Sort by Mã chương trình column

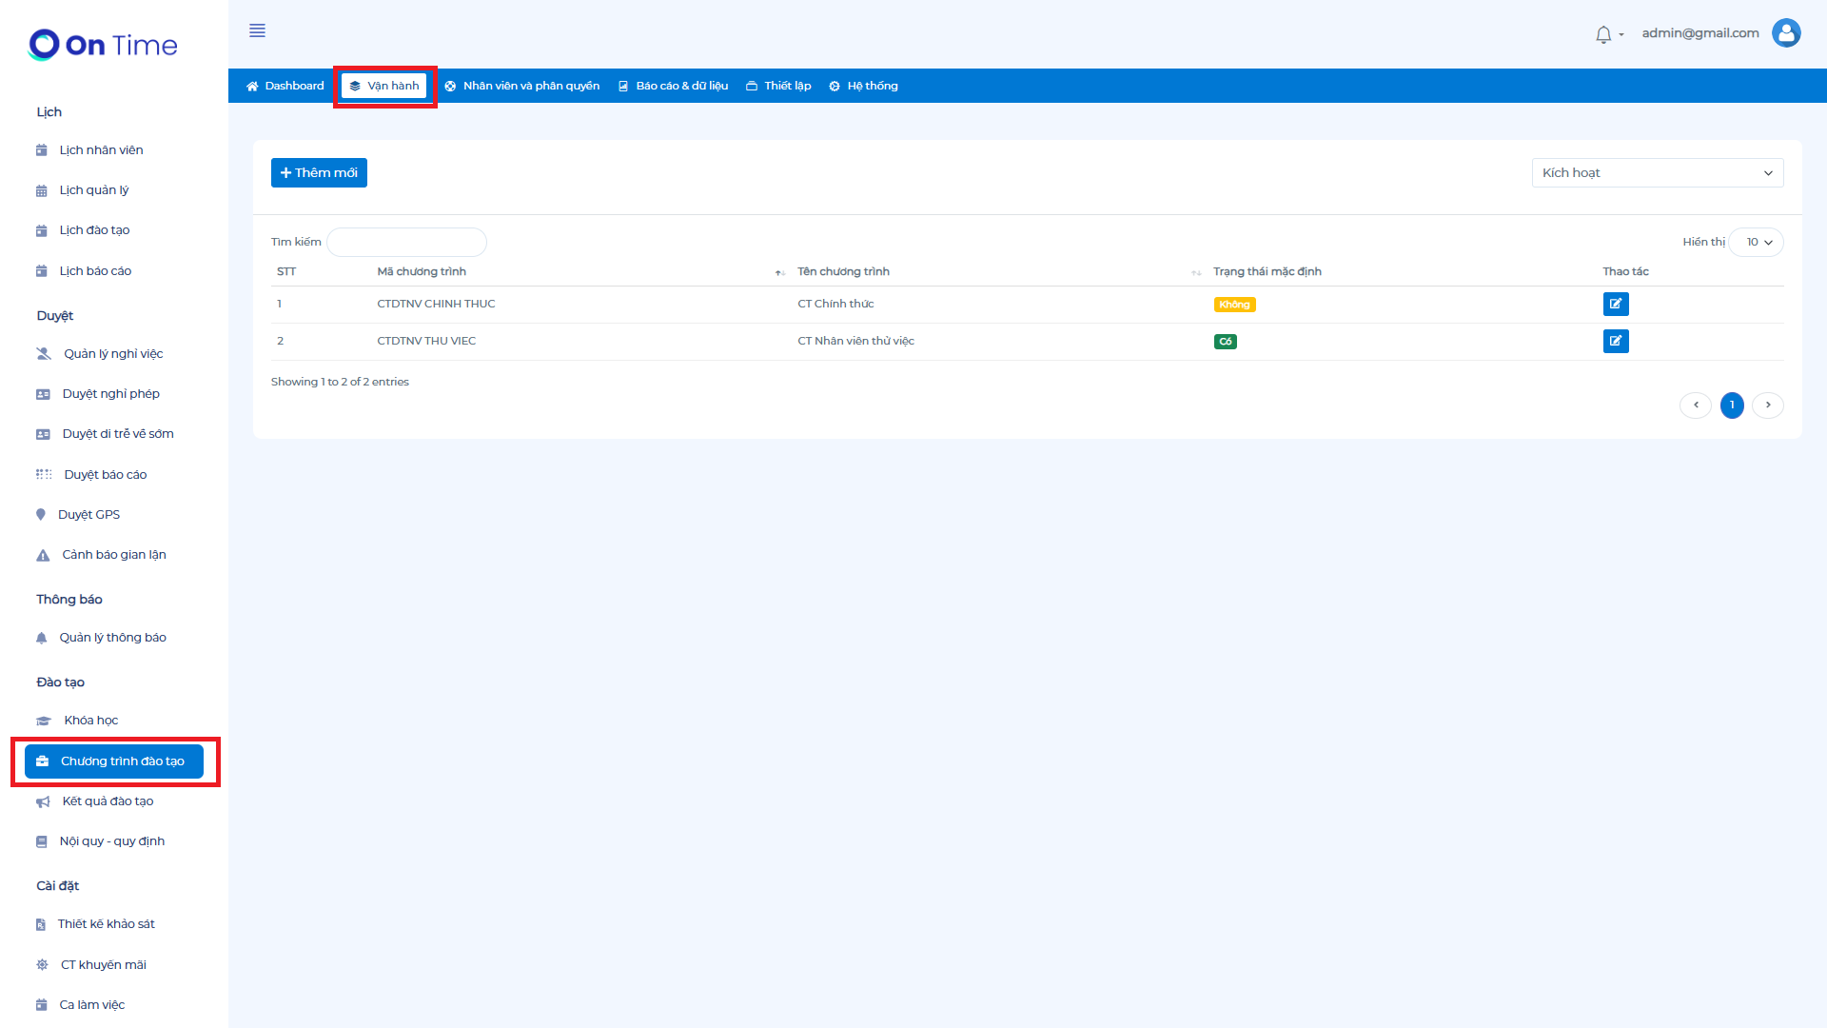[x=422, y=272]
